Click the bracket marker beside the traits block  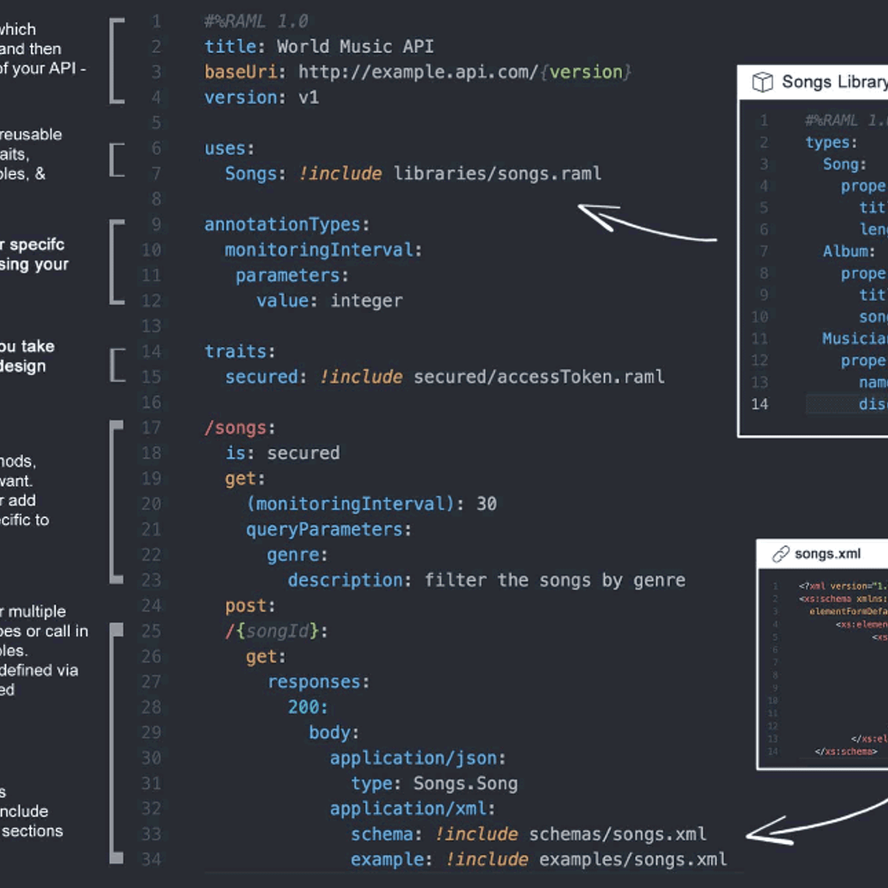coord(115,364)
